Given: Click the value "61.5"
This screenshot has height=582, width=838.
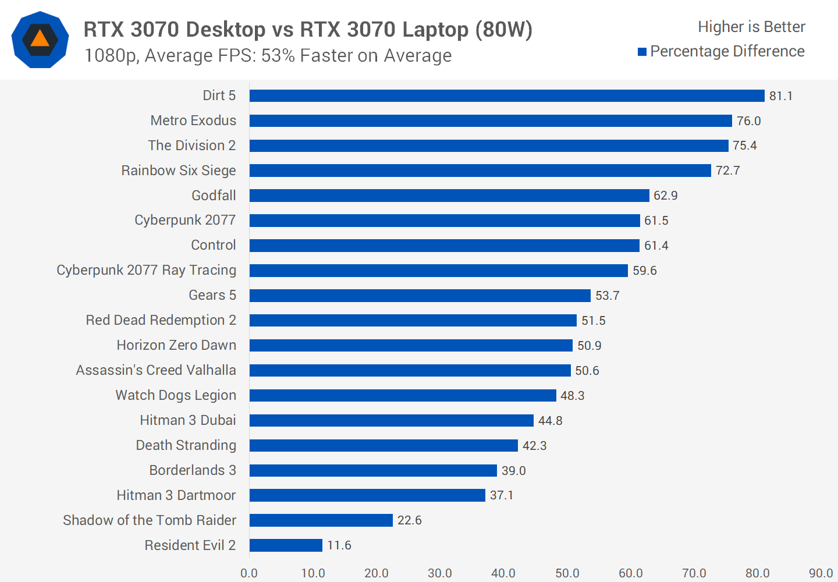Looking at the screenshot, I should [656, 221].
